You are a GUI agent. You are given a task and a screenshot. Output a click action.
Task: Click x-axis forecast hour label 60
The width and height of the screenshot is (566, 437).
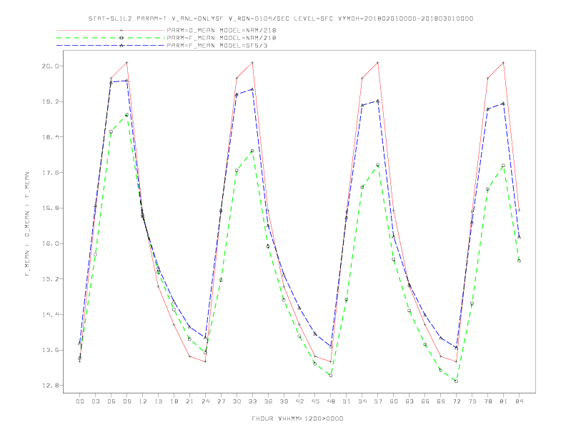[x=394, y=401]
